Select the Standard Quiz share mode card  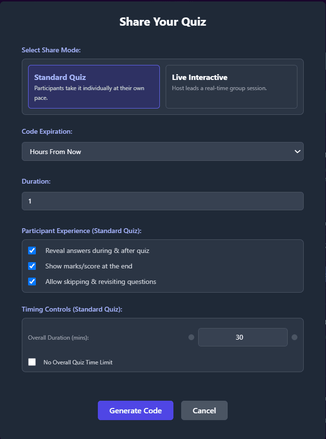coord(93,86)
